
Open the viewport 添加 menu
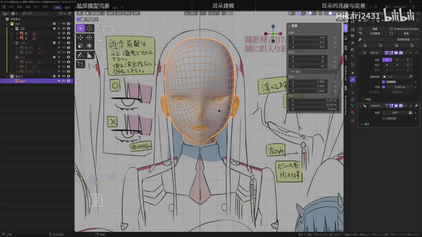(x=128, y=13)
